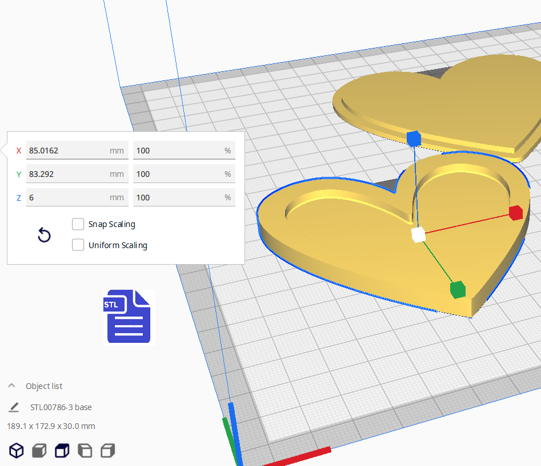
Task: Switch to the 3D view cube icon
Action: [x=17, y=451]
